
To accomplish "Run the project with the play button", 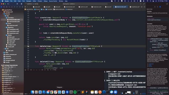I will 17,4.
